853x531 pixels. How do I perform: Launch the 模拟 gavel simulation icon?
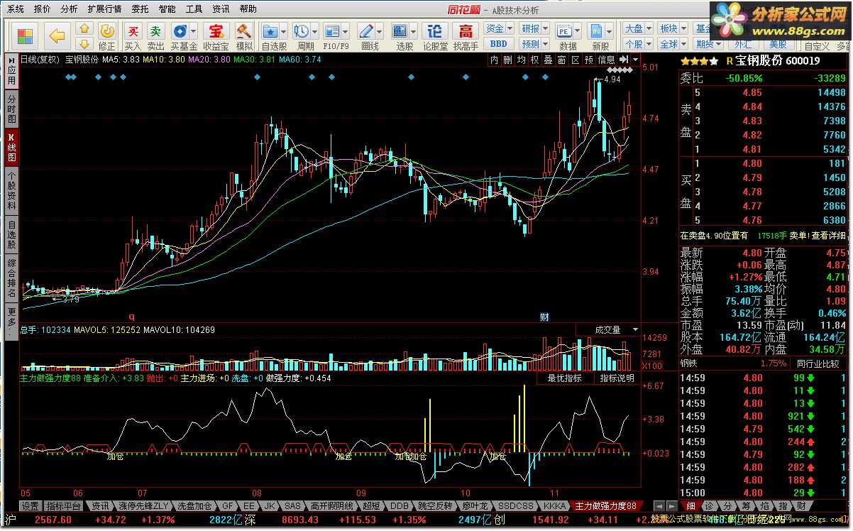tap(244, 35)
